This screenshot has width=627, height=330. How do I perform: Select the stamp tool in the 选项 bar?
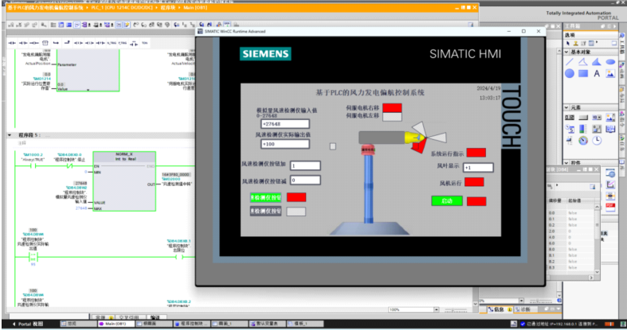576,43
